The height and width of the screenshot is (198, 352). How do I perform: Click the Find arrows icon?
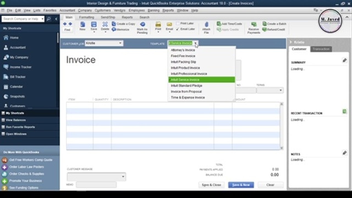click(x=67, y=24)
